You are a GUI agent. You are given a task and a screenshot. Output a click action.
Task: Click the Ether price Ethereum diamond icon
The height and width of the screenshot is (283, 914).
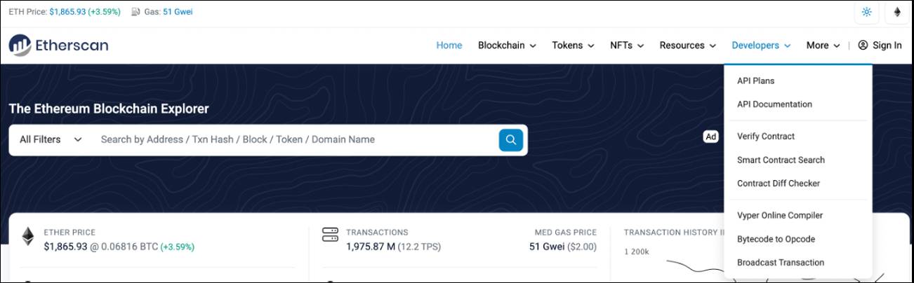pyautogui.click(x=28, y=236)
